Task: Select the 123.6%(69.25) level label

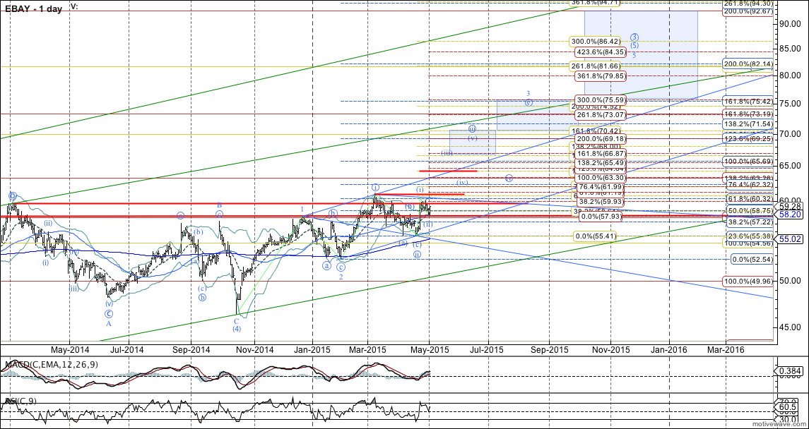Action: point(748,138)
